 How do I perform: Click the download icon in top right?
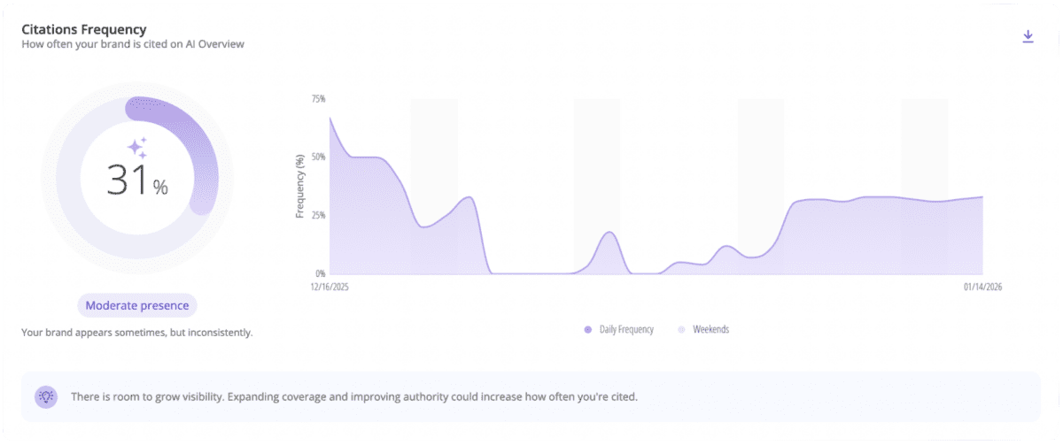click(x=1028, y=36)
